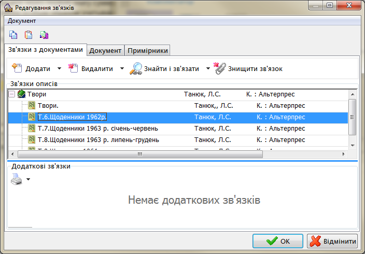Click the third colored documents toolbar icon

[44, 35]
